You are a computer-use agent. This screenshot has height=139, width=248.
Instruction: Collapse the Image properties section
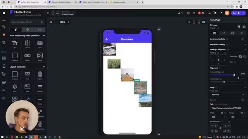coord(245,88)
